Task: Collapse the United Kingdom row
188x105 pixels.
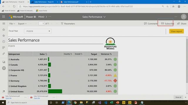Action: click(x=9, y=86)
